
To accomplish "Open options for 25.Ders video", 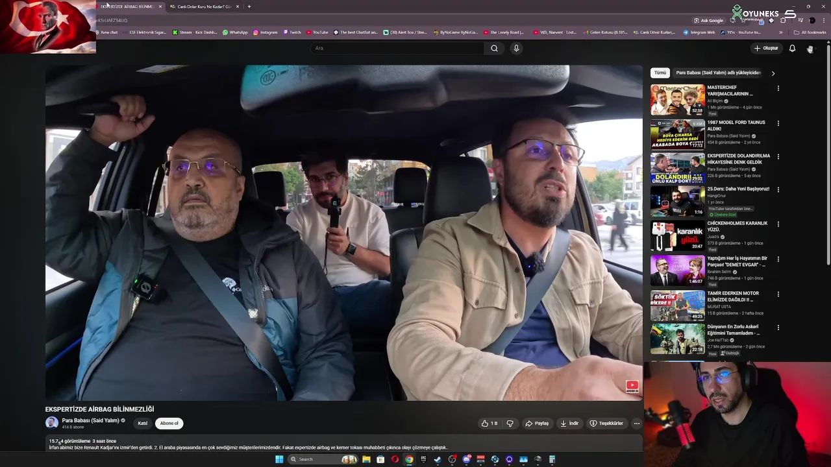I will point(778,190).
